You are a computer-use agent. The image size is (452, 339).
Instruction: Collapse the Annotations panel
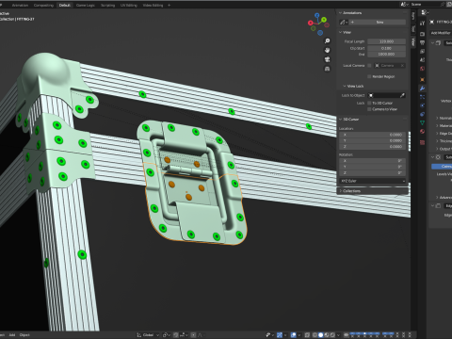click(340, 13)
